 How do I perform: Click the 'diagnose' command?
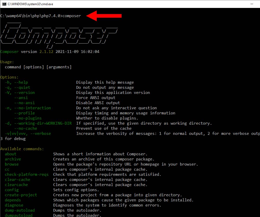14,205
